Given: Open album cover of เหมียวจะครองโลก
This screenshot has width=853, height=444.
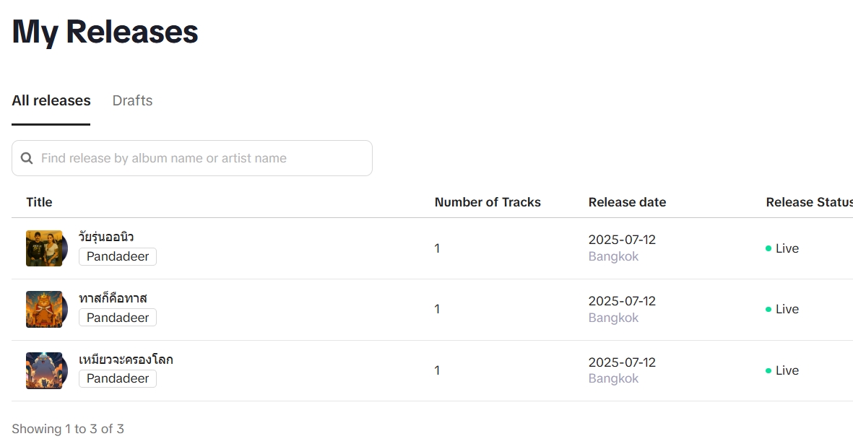Looking at the screenshot, I should coord(46,370).
